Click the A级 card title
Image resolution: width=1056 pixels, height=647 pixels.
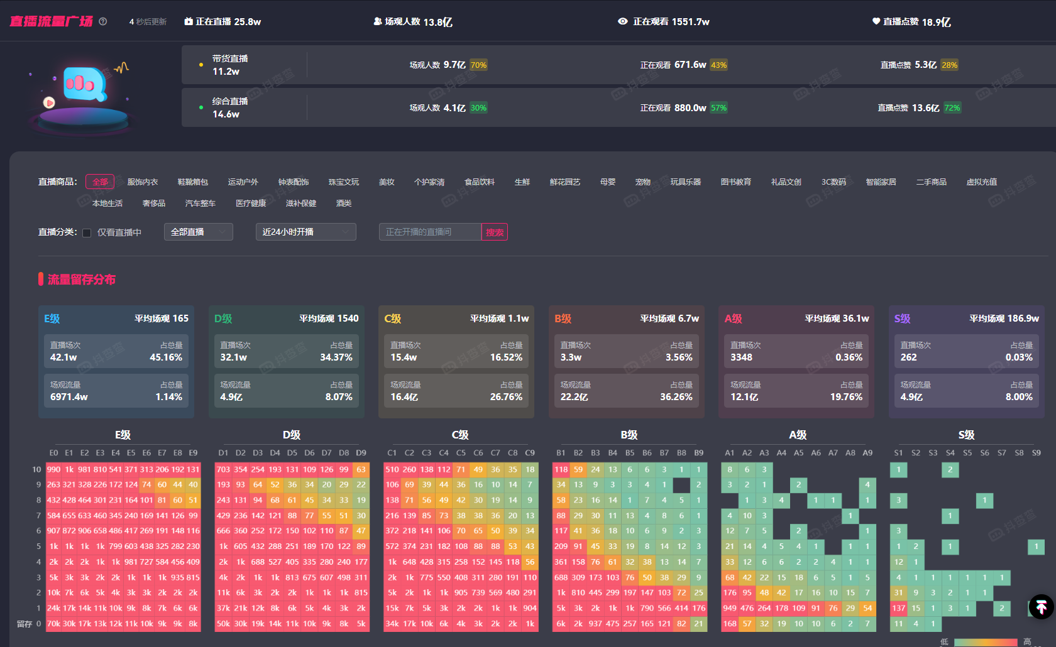point(734,318)
